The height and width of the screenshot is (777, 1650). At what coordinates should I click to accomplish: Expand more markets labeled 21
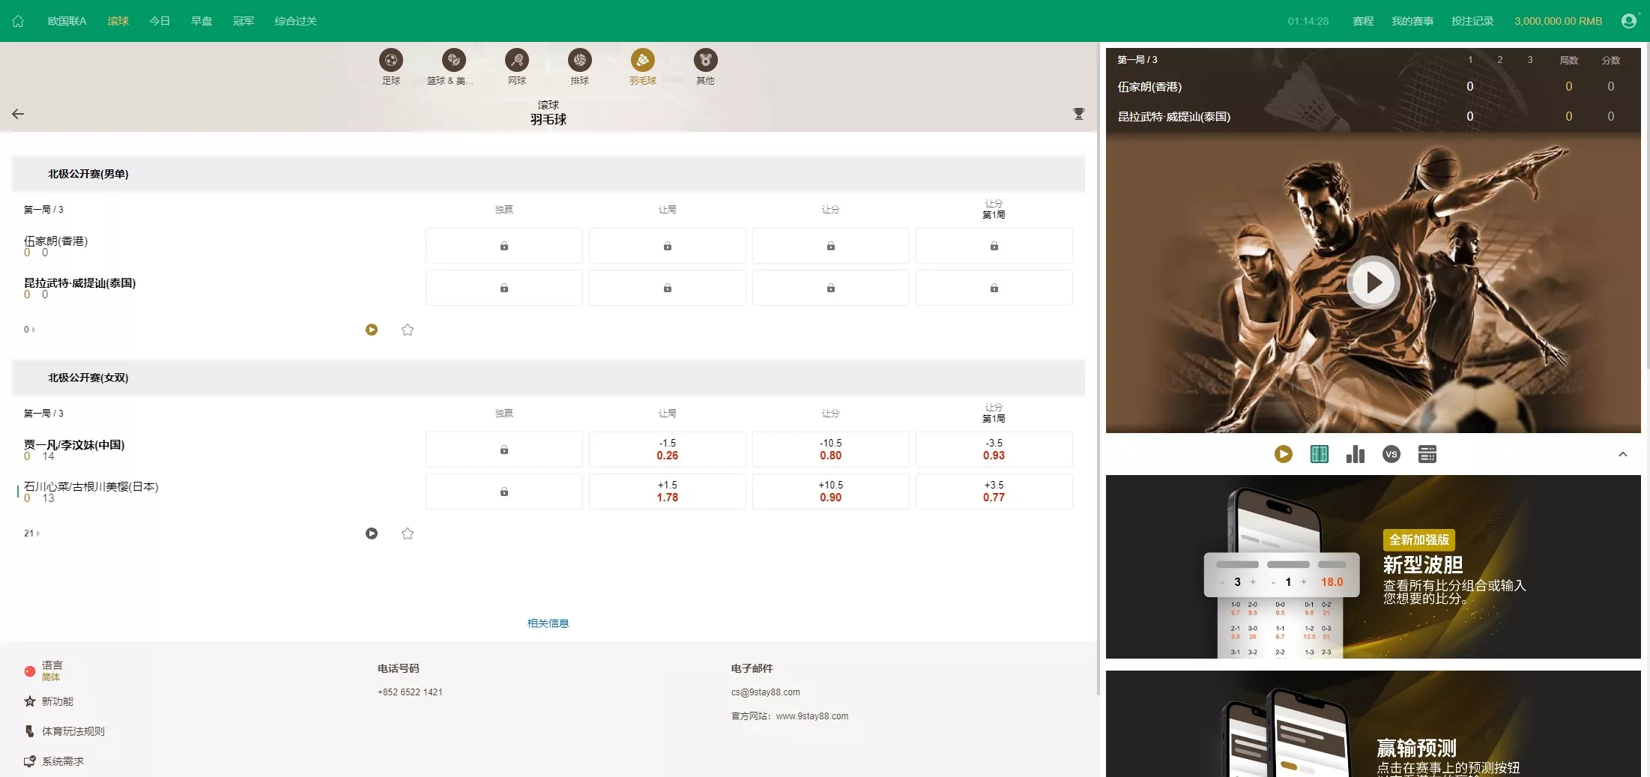click(31, 533)
